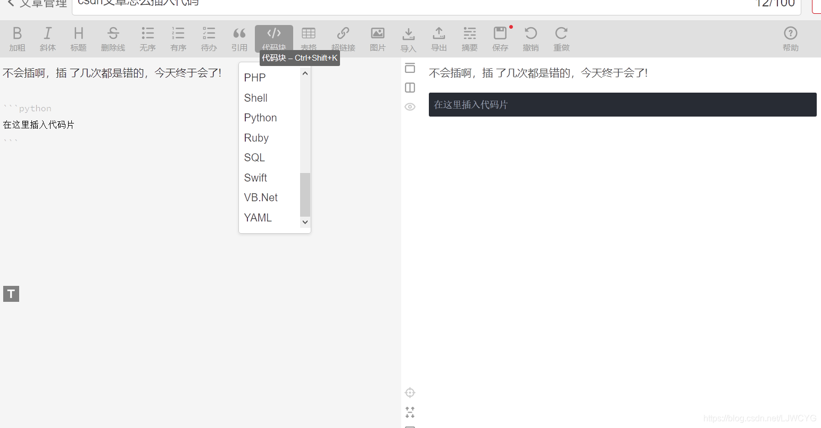Toggle the preview eye icon

click(x=410, y=106)
